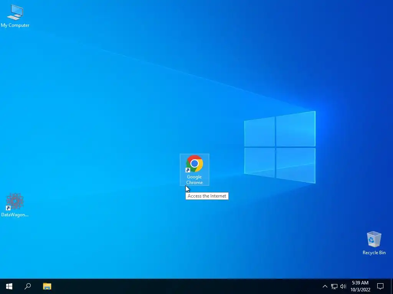Select the DataWagon desktop shortcut

[15, 205]
